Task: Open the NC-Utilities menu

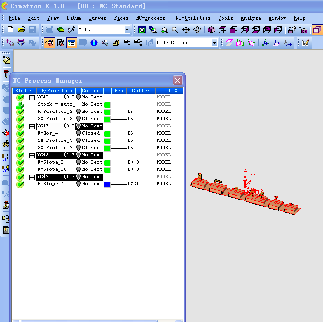Action: pos(193,18)
